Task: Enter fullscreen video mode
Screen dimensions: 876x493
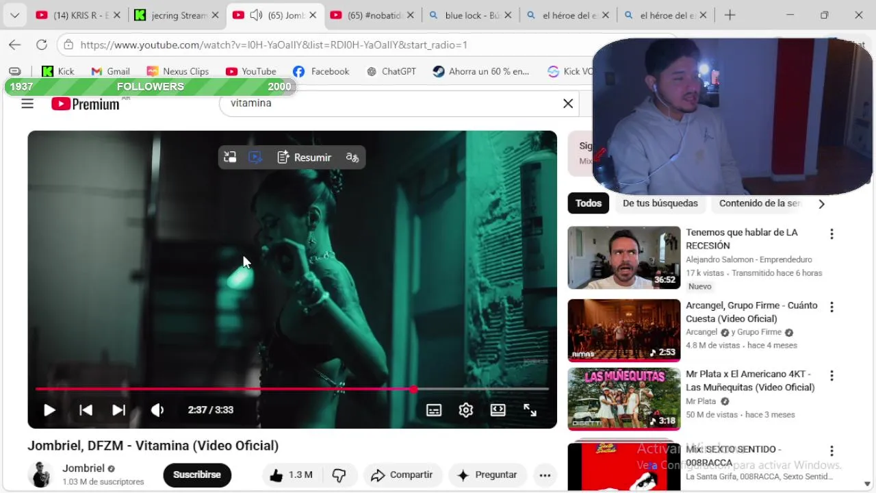Action: [x=530, y=410]
